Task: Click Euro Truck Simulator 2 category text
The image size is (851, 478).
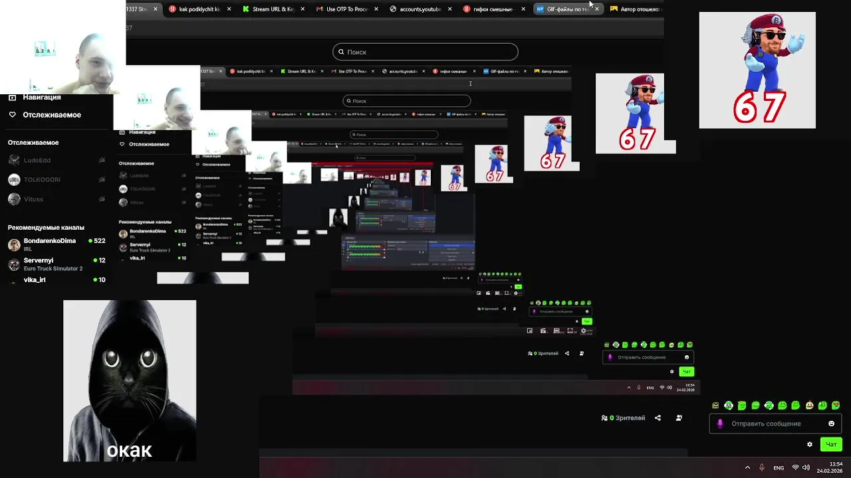Action: click(x=53, y=269)
